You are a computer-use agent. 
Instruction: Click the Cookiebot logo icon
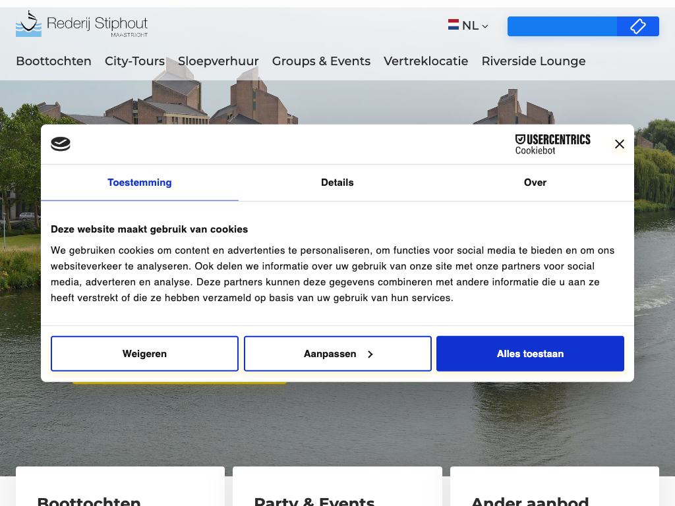(61, 144)
